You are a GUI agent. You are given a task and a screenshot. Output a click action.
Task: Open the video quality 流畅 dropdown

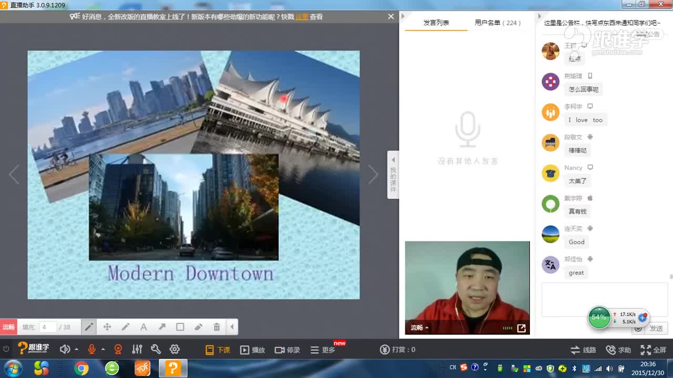(x=420, y=328)
